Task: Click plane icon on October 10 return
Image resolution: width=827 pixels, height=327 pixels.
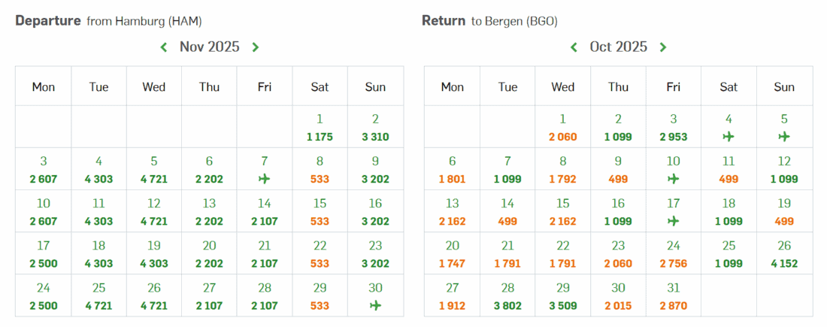Action: tap(673, 179)
